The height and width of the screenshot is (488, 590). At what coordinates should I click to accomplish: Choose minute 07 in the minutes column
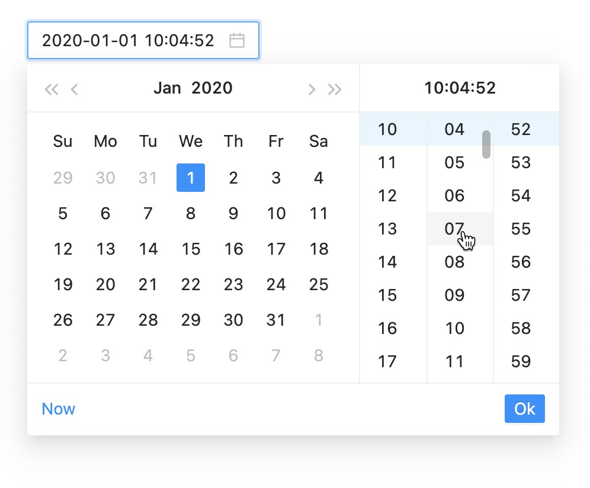click(x=454, y=229)
